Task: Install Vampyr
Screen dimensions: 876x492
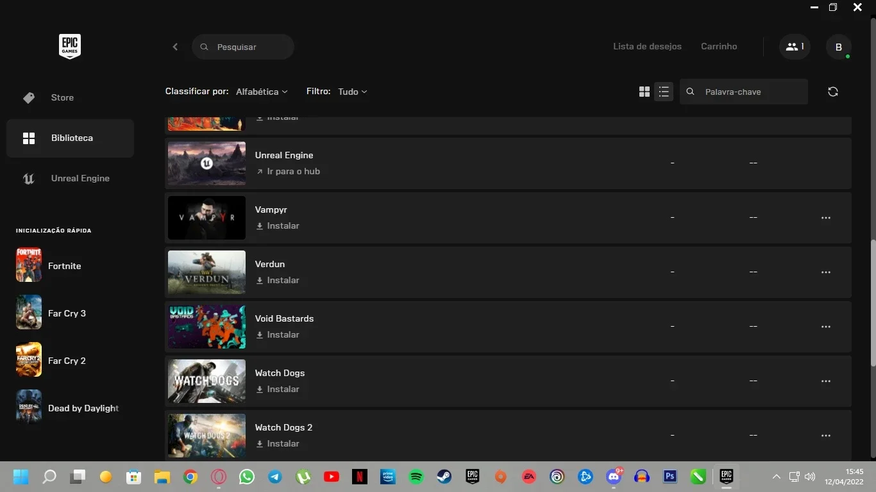Action: coord(278,225)
